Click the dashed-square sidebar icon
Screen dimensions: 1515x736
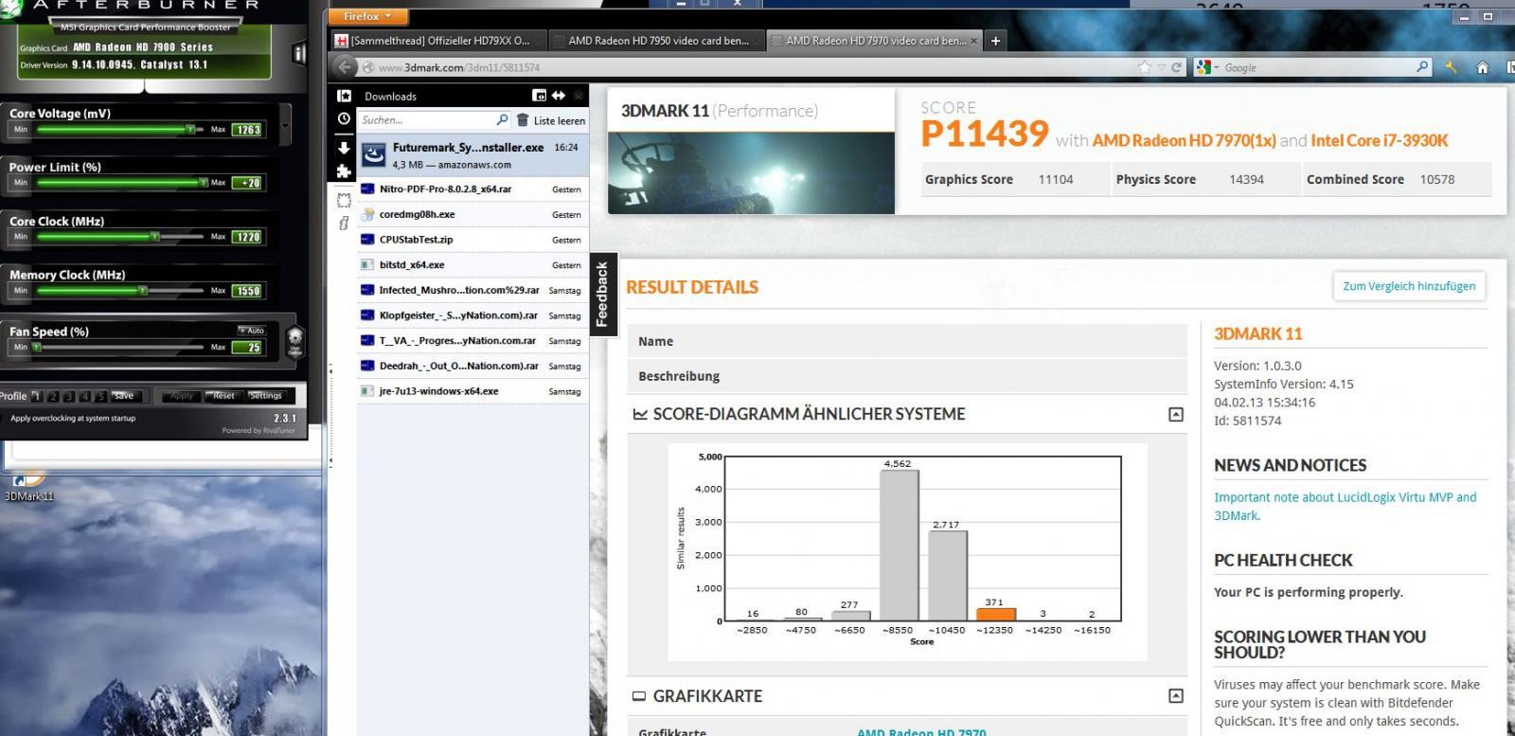[344, 200]
